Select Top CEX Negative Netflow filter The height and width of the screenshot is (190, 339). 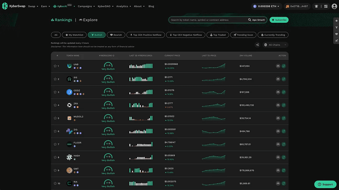click(186, 35)
